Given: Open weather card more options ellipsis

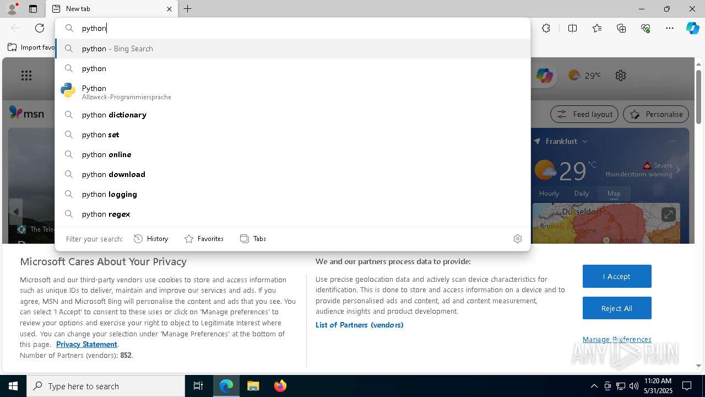Looking at the screenshot, I should click(x=673, y=141).
